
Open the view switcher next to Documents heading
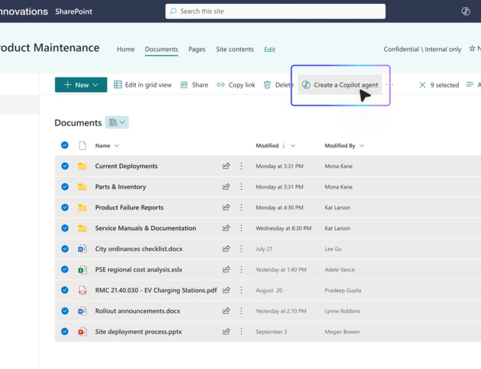(116, 122)
